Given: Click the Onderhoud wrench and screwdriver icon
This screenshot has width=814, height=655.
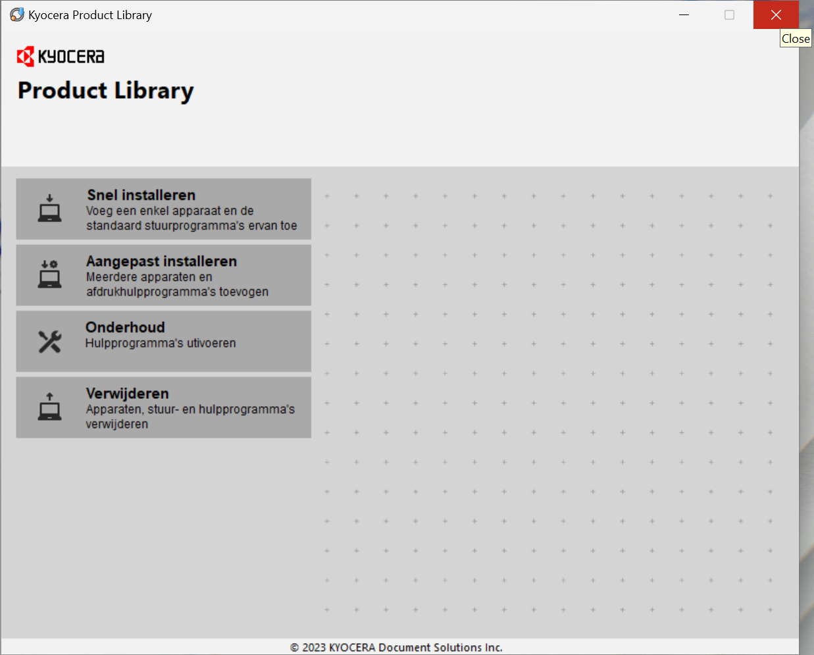Looking at the screenshot, I should click(49, 341).
